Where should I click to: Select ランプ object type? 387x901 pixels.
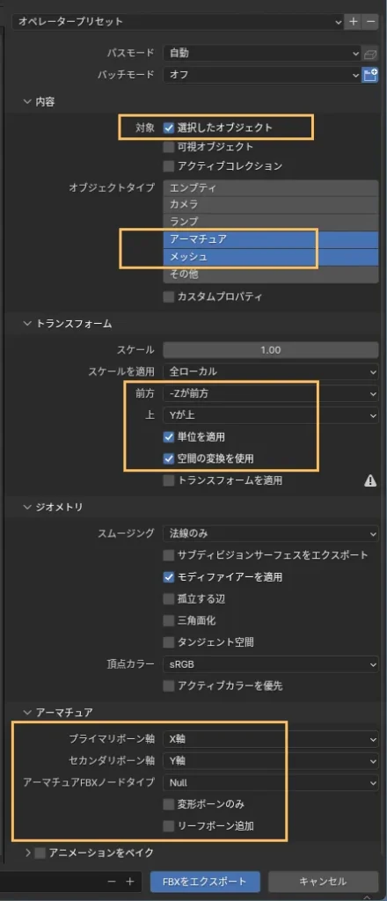pos(270,223)
